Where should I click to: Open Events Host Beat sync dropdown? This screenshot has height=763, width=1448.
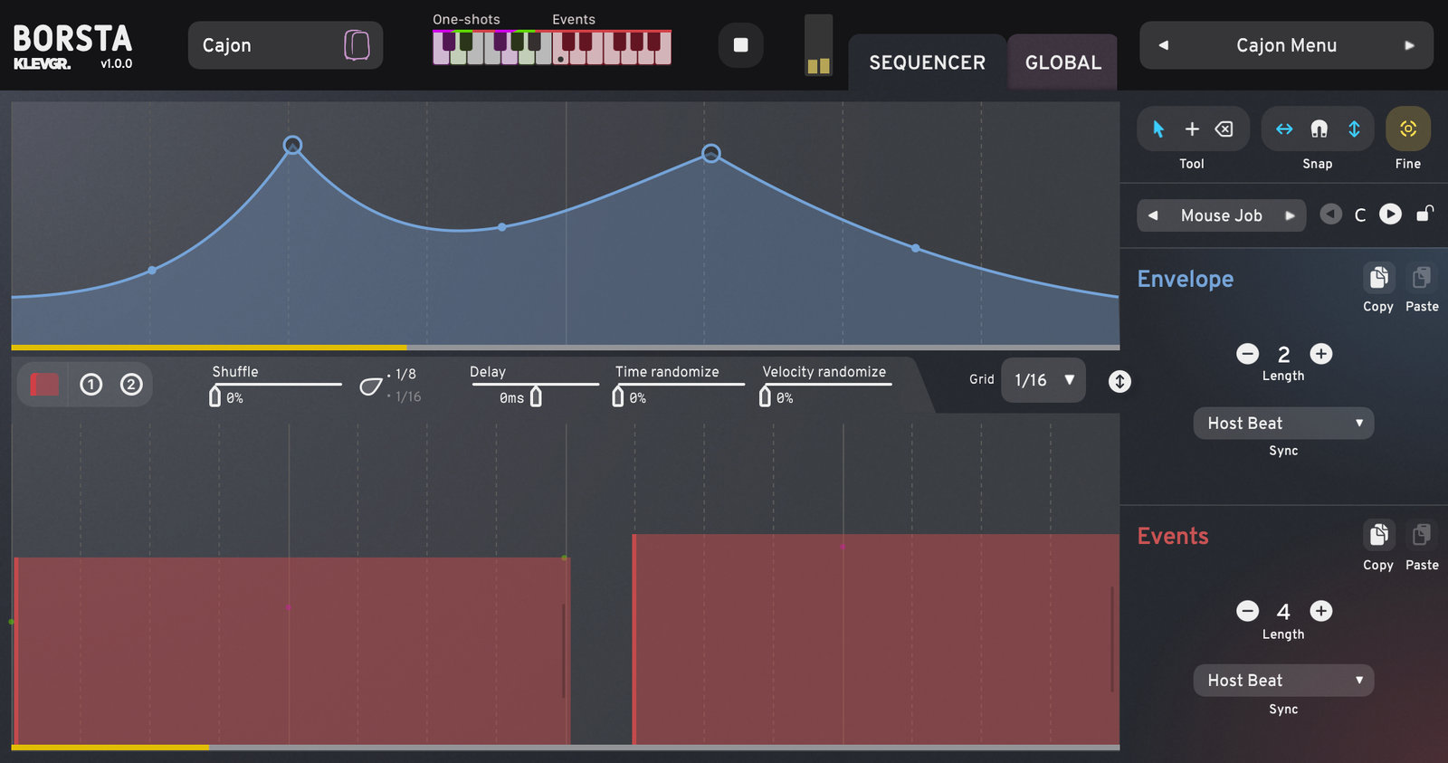[1283, 681]
